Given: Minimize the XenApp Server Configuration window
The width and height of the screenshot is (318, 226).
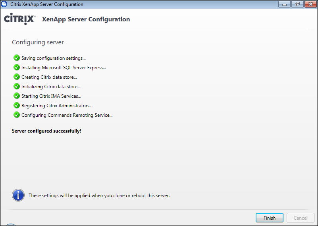Looking at the screenshot, I should (285, 4).
